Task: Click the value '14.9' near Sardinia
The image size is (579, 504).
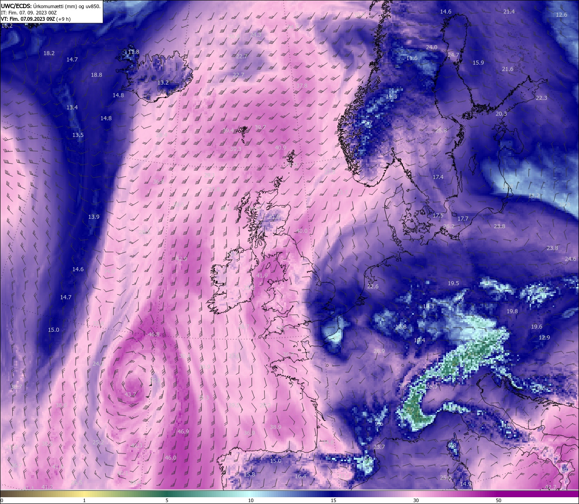Action: [x=465, y=484]
